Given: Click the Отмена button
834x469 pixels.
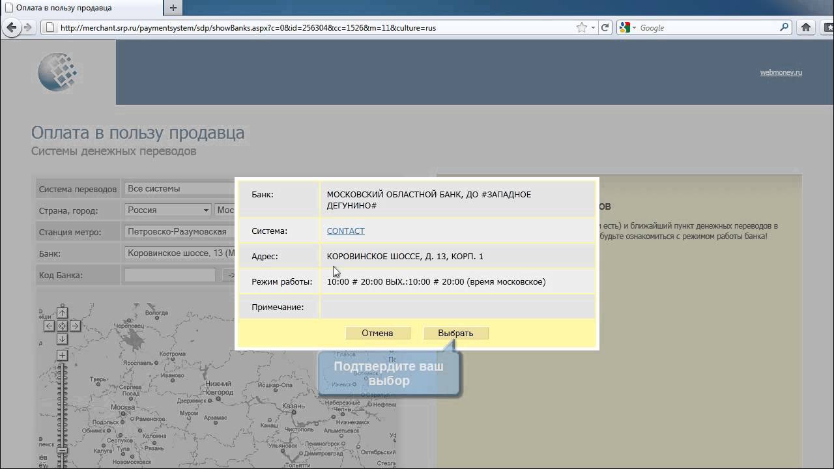Looking at the screenshot, I should [x=378, y=333].
